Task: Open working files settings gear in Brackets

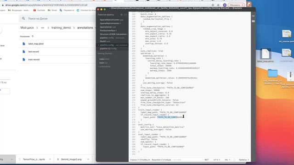Action: pos(121,15)
